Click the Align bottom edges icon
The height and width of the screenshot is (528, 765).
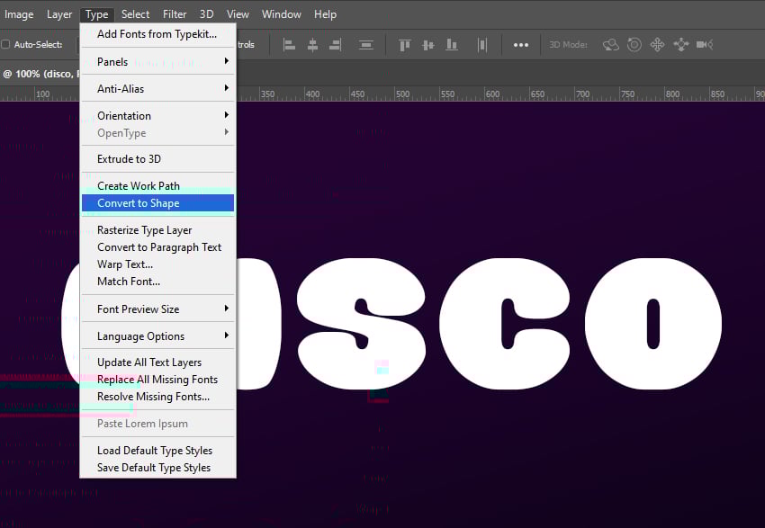[452, 45]
